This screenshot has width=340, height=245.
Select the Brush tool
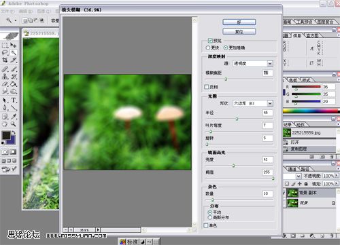pos(14,69)
